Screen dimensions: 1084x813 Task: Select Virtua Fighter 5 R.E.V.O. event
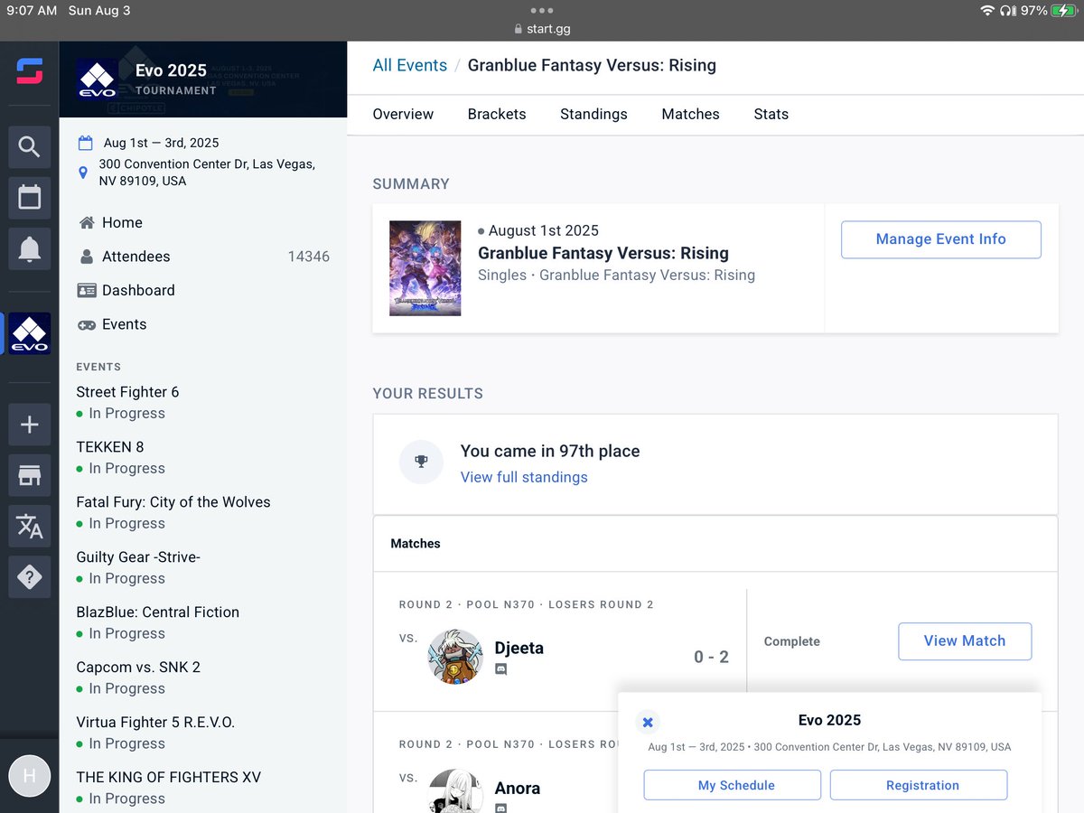(155, 723)
